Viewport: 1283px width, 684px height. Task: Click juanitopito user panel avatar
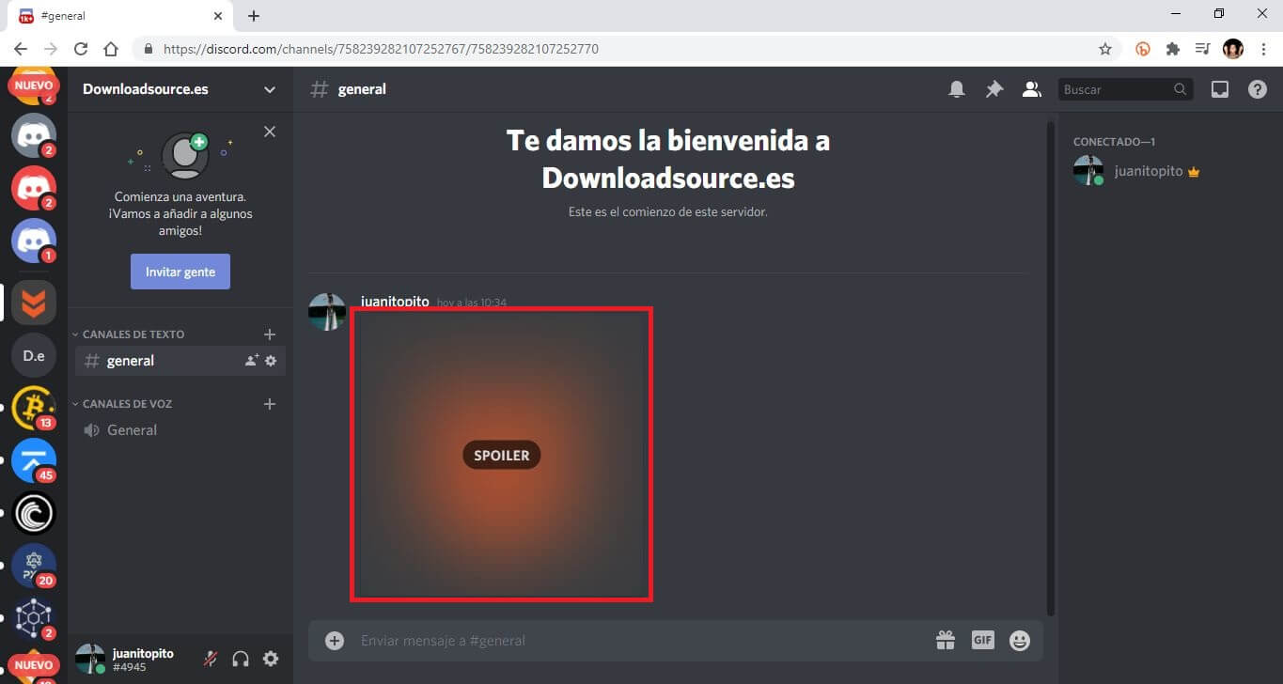90,659
